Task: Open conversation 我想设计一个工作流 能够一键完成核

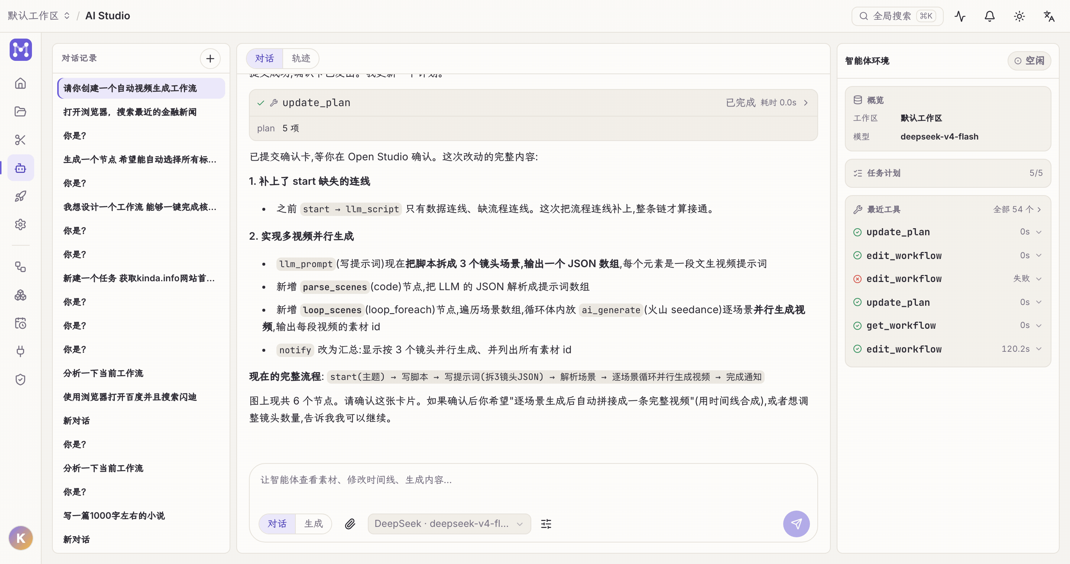Action: click(141, 207)
